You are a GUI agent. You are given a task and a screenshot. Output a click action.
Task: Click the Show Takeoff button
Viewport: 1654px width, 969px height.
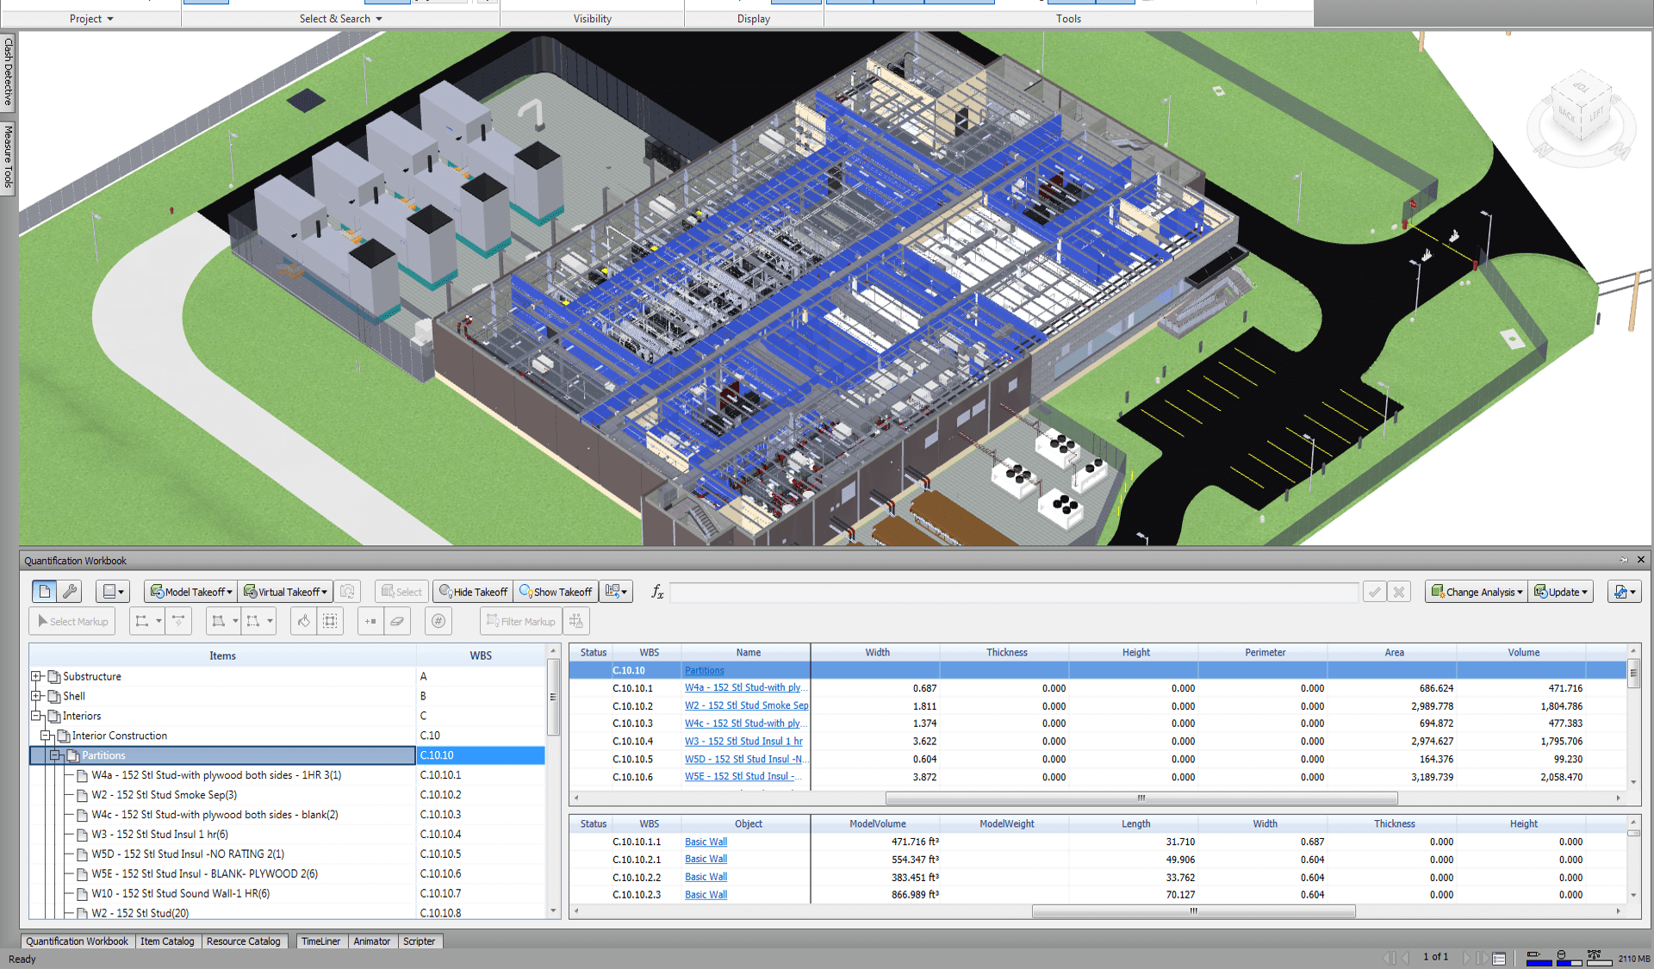click(x=556, y=592)
